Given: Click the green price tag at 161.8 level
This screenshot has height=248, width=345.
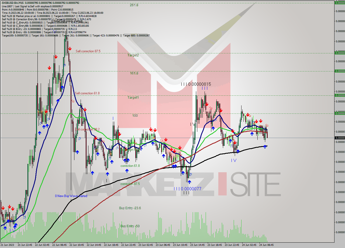Looking at the screenshot, I should pyautogui.click(x=340, y=71).
